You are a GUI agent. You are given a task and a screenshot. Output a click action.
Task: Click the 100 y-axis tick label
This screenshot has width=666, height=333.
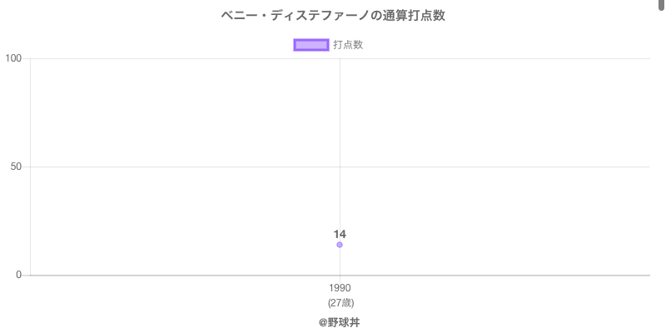(12, 58)
